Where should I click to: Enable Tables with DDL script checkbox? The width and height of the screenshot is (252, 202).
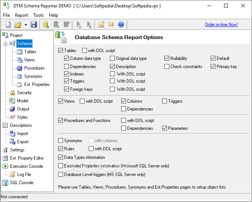tap(84, 51)
